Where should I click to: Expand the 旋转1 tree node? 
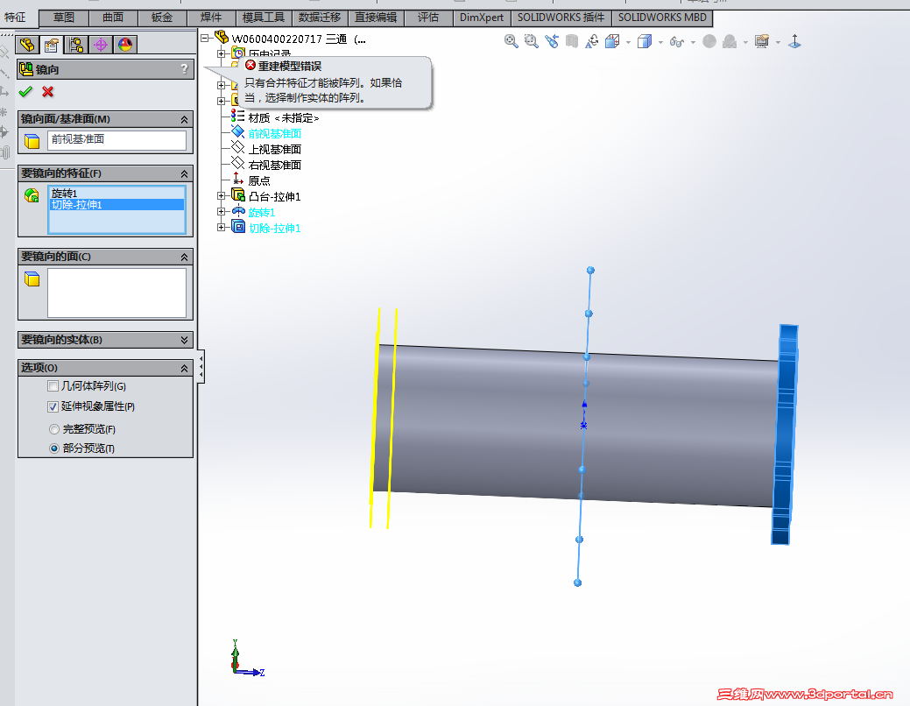[221, 212]
